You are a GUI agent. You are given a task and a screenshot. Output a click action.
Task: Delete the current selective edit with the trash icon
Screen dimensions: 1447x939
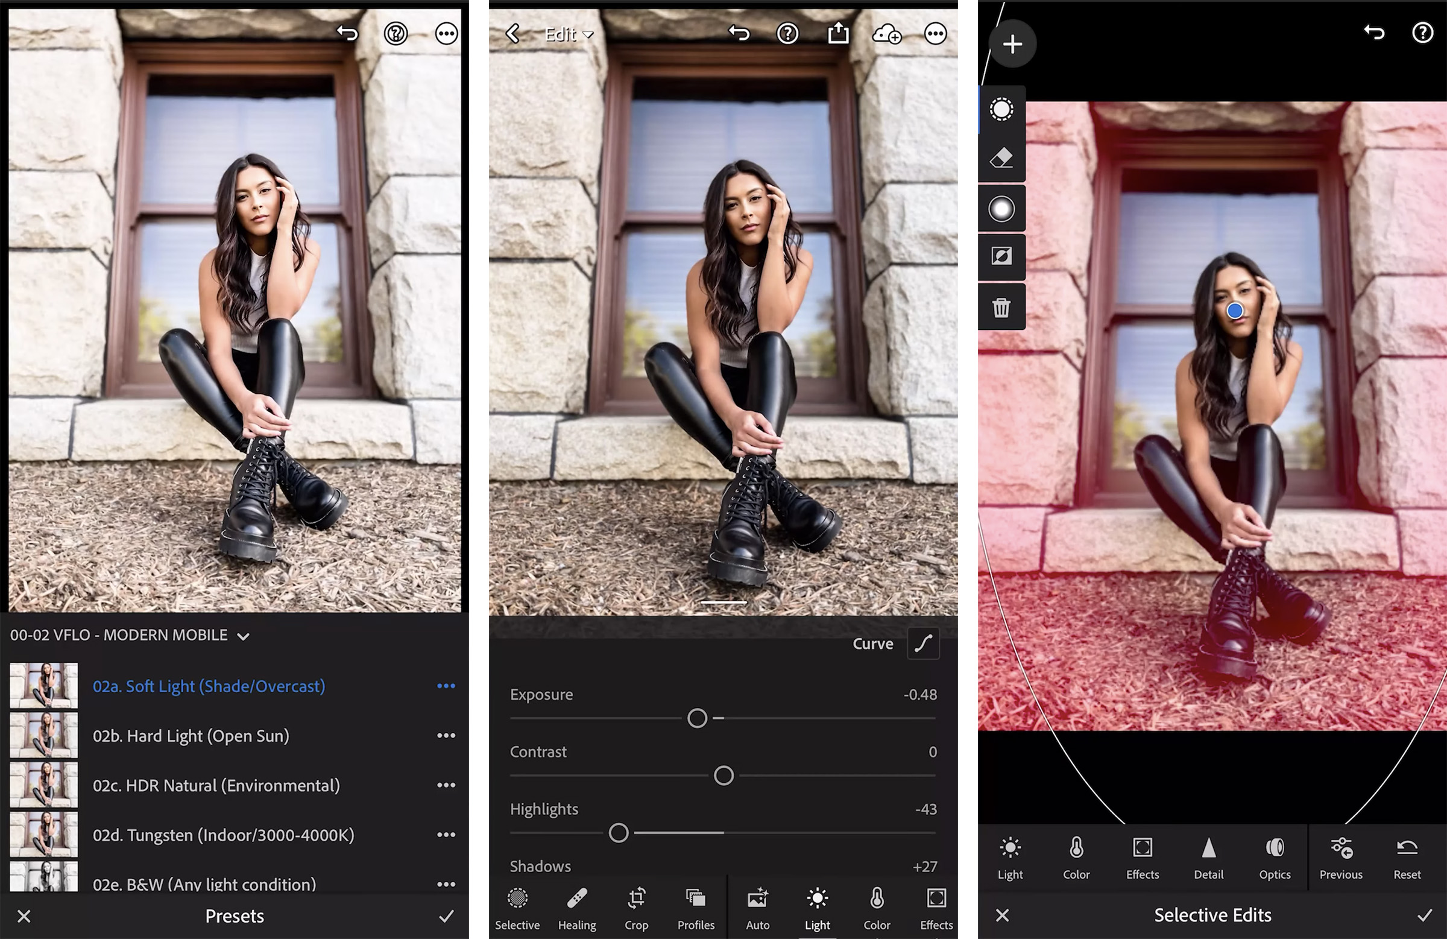[1001, 308]
